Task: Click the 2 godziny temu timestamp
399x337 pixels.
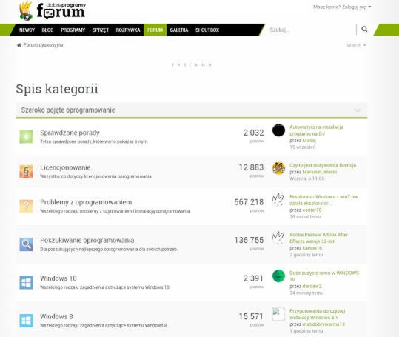Action: pyautogui.click(x=306, y=255)
